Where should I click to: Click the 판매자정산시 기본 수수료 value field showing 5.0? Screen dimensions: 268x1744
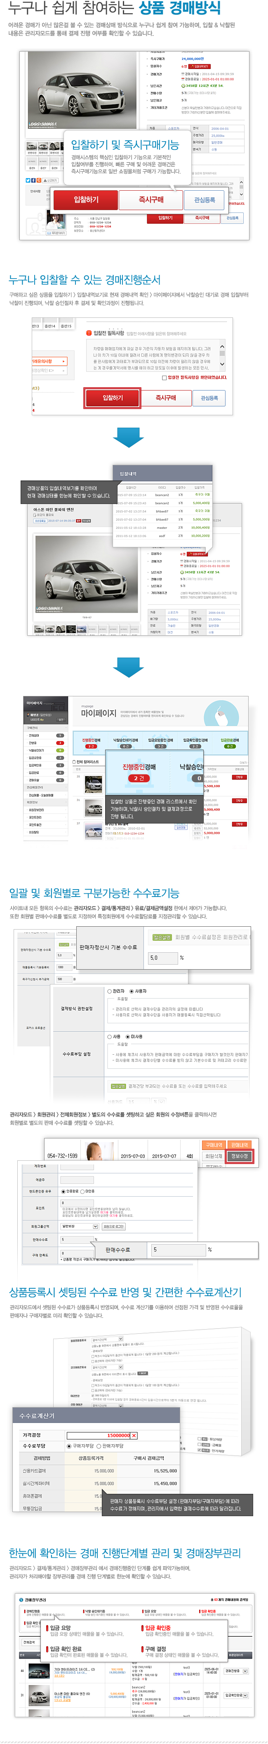click(162, 957)
